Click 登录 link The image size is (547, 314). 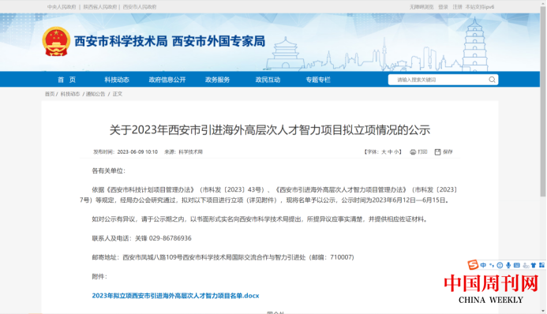pos(443,6)
